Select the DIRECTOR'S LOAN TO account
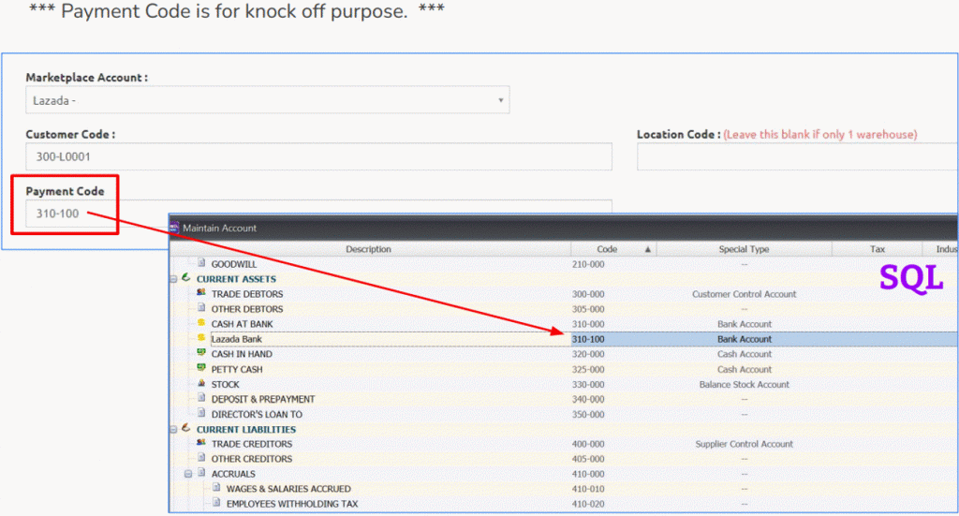Viewport: 959px width, 516px height. coord(257,415)
